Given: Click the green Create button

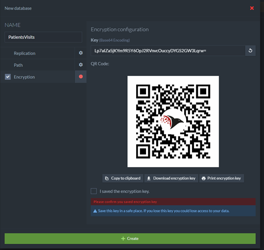Looking at the screenshot, I should [x=130, y=239].
